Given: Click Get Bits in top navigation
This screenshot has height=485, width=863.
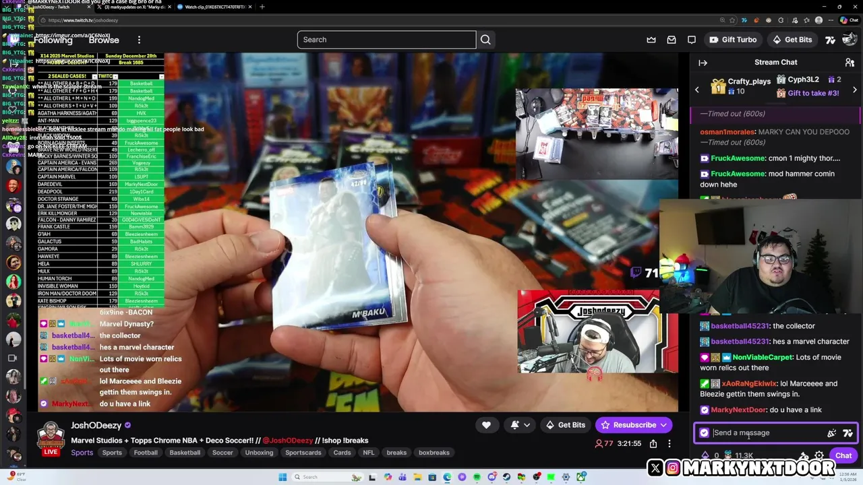Looking at the screenshot, I should tap(792, 40).
